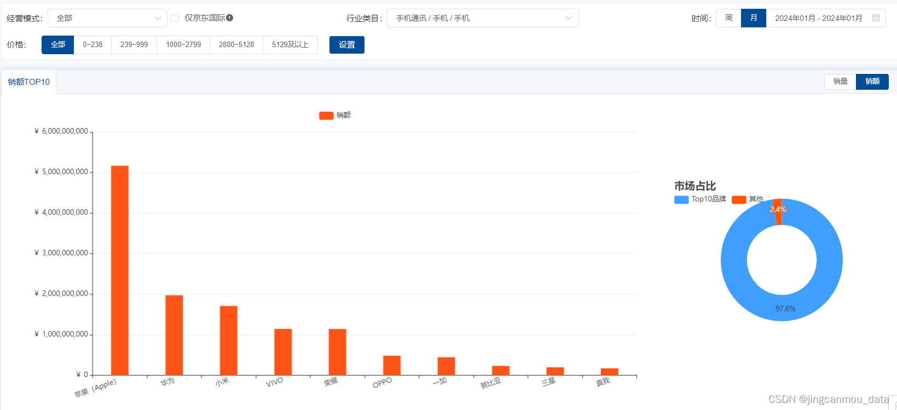The height and width of the screenshot is (410, 897).
Task: Select the 1000~2799 price range
Action: pyautogui.click(x=183, y=45)
